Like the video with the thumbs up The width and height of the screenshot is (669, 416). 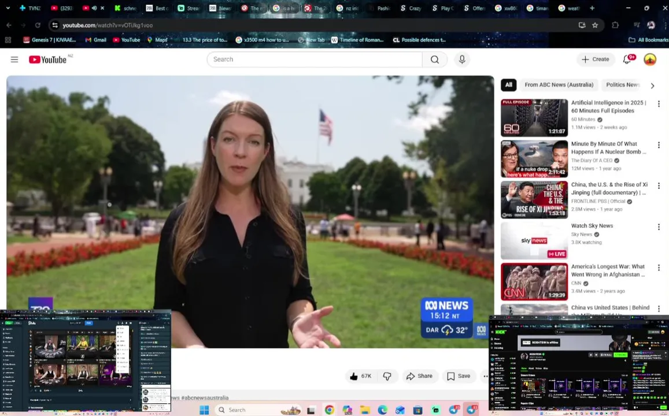click(x=361, y=376)
